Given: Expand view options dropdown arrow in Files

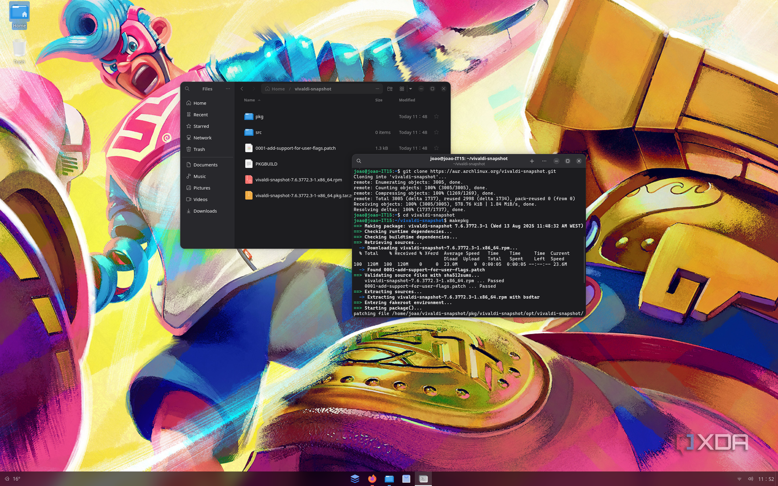Looking at the screenshot, I should coord(410,89).
